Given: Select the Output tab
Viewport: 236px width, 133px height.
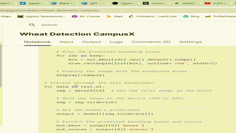Looking at the screenshot, I should (91, 42).
